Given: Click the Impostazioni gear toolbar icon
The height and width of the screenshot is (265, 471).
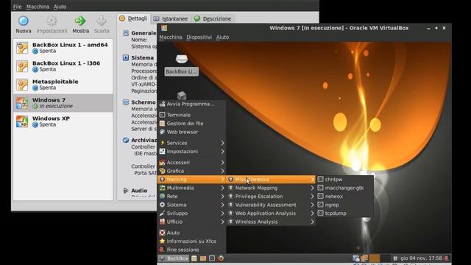Looking at the screenshot, I should click(x=52, y=21).
